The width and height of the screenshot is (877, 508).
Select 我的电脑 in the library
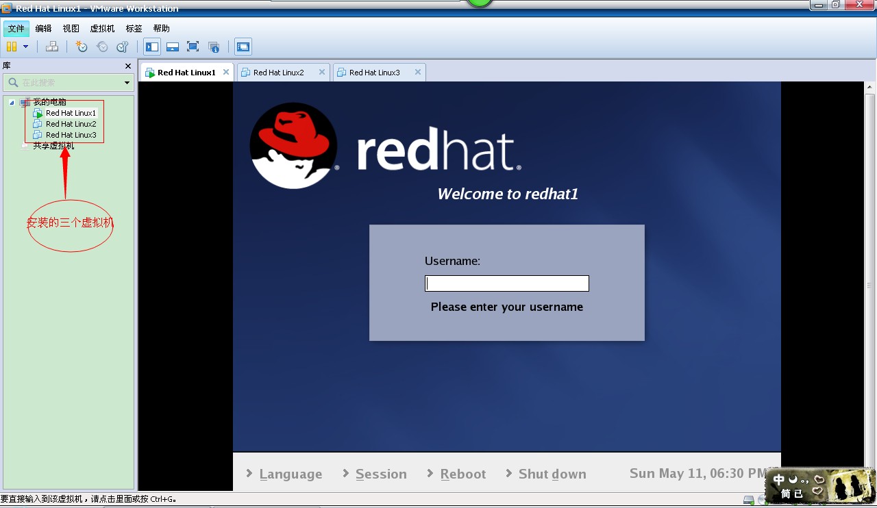tap(49, 102)
